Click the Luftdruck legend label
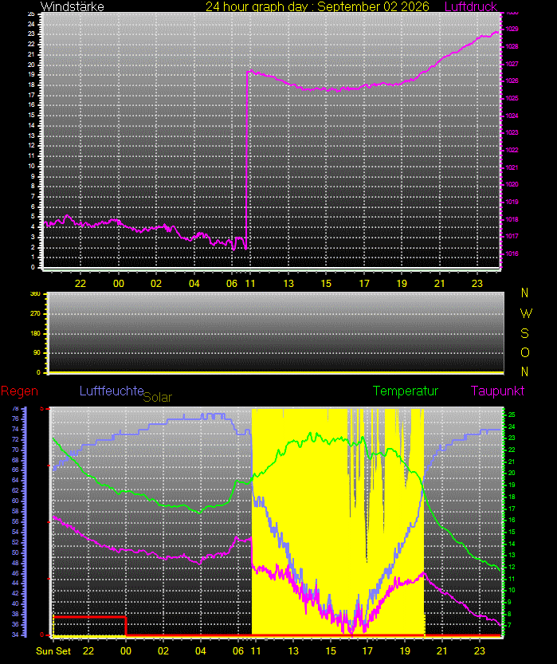 (x=470, y=6)
